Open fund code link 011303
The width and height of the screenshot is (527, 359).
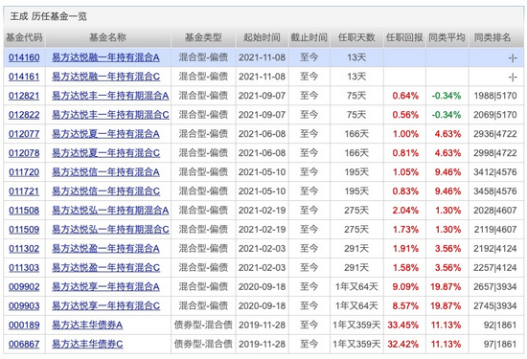pos(24,268)
